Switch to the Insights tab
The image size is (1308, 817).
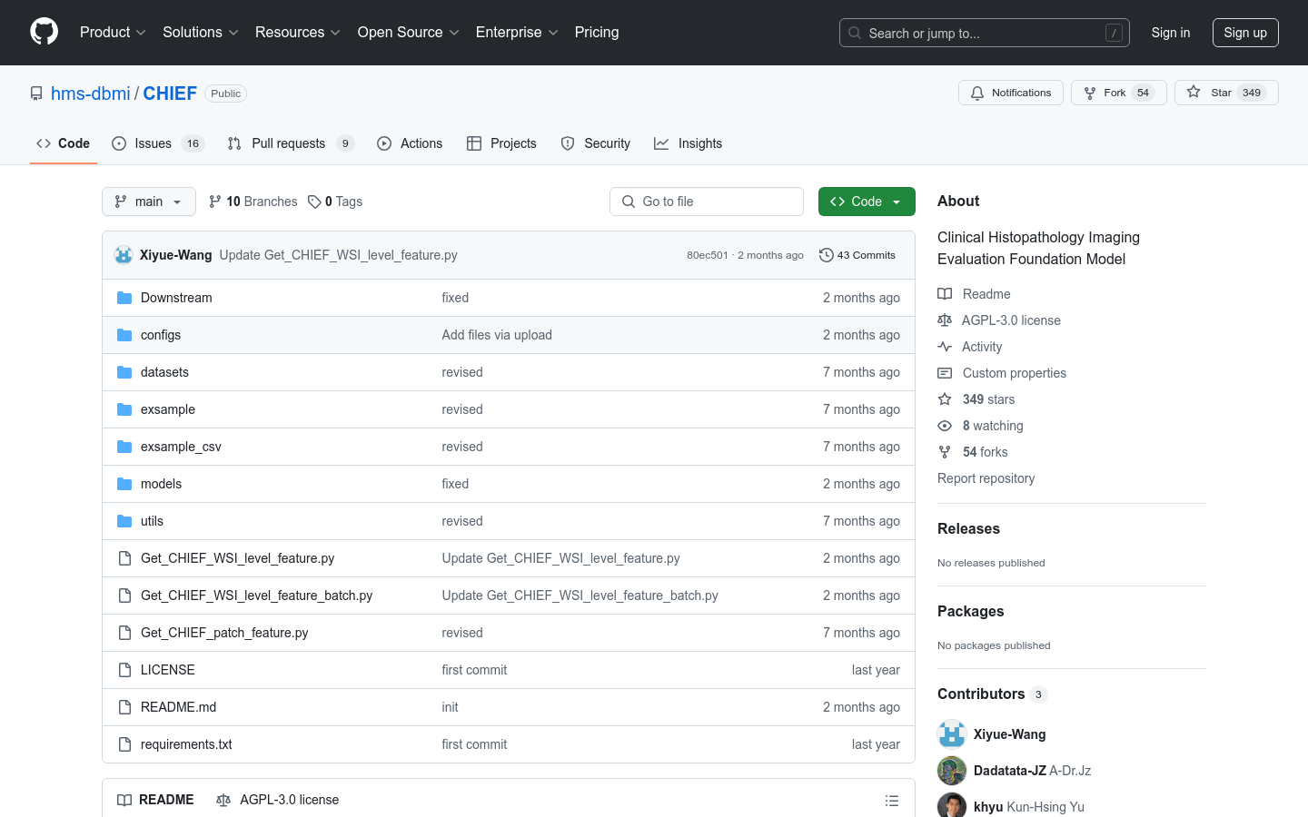click(x=688, y=143)
